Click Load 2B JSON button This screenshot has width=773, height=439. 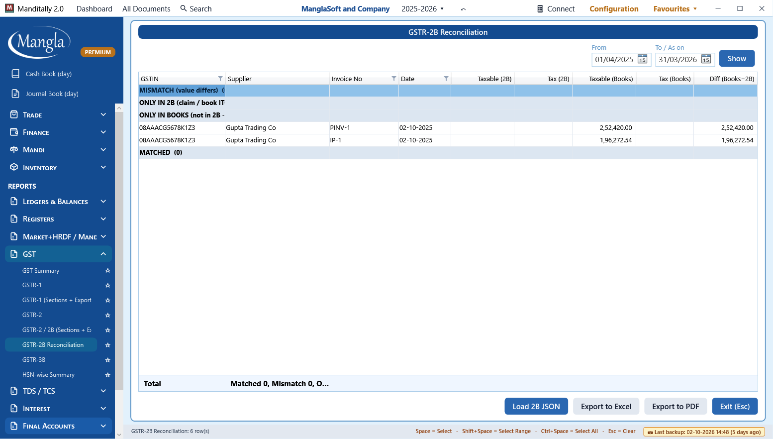click(536, 406)
